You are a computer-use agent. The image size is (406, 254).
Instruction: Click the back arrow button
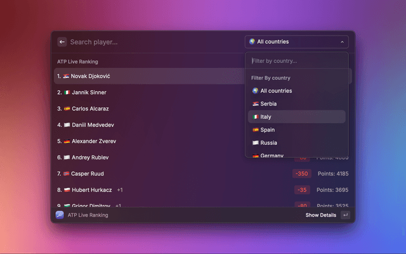[62, 42]
